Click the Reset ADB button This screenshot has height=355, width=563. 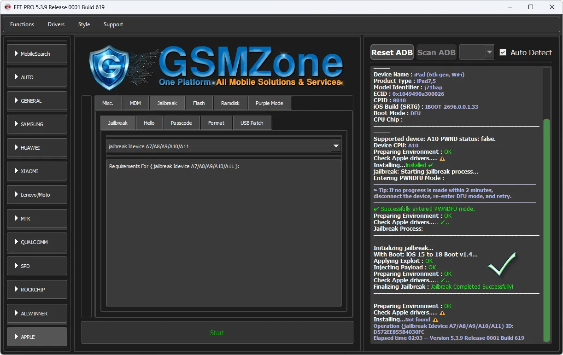coord(392,52)
